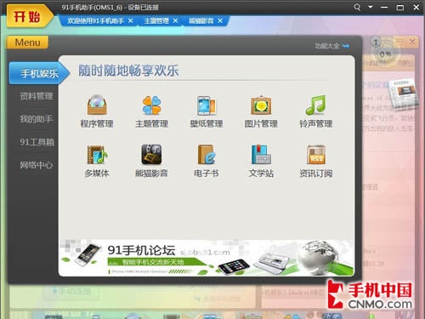This screenshot has width=425, height=319.
Task: Click the yellow Menu button
Action: point(27,43)
